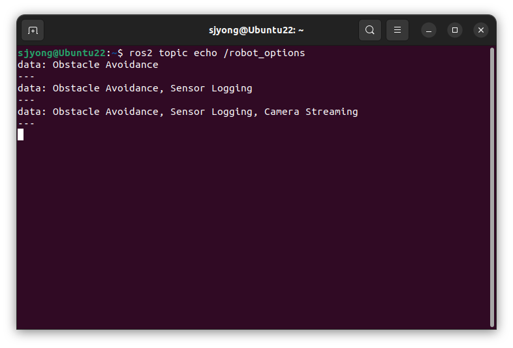Click the first --- message separator
Screen dimensions: 513x348
(26, 76)
